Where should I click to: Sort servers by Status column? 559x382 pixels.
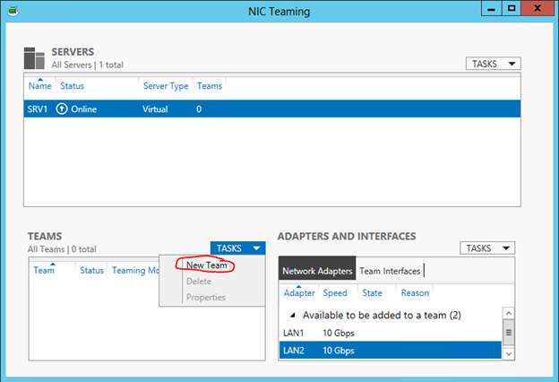72,86
